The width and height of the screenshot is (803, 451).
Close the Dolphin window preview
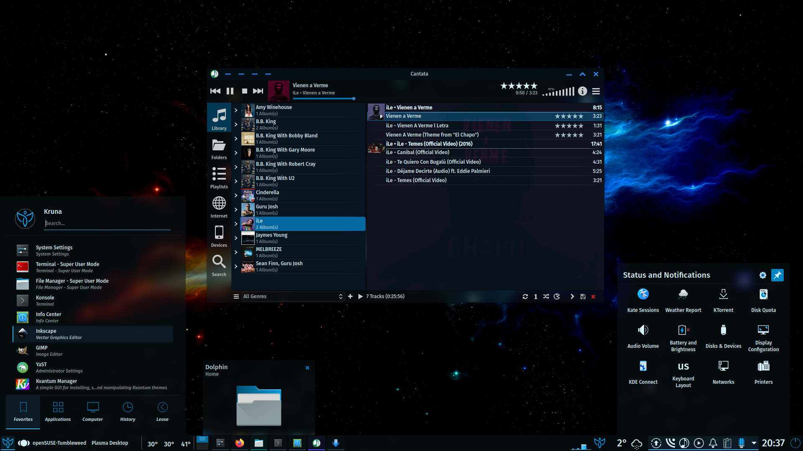point(307,368)
